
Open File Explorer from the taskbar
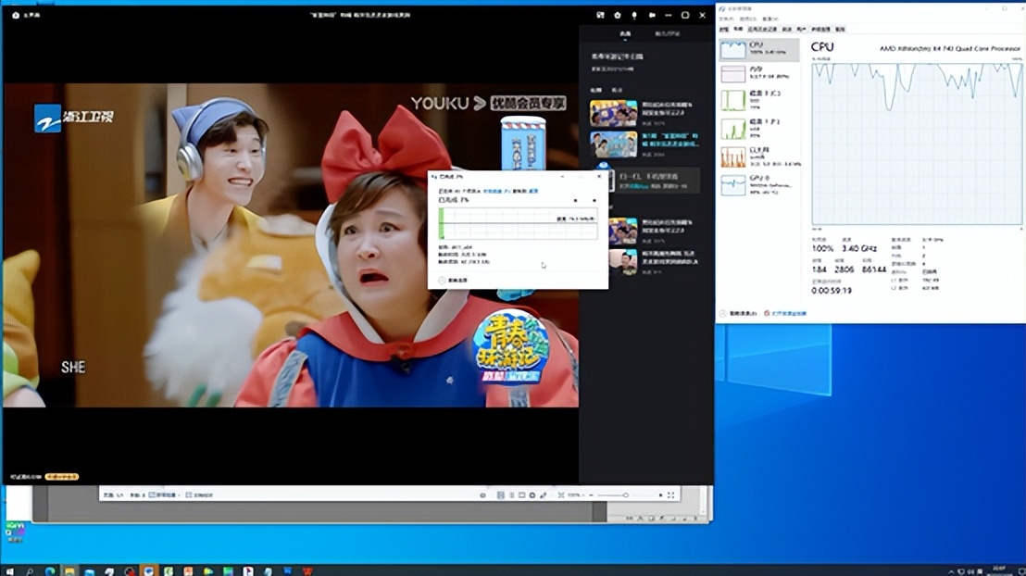pos(69,567)
